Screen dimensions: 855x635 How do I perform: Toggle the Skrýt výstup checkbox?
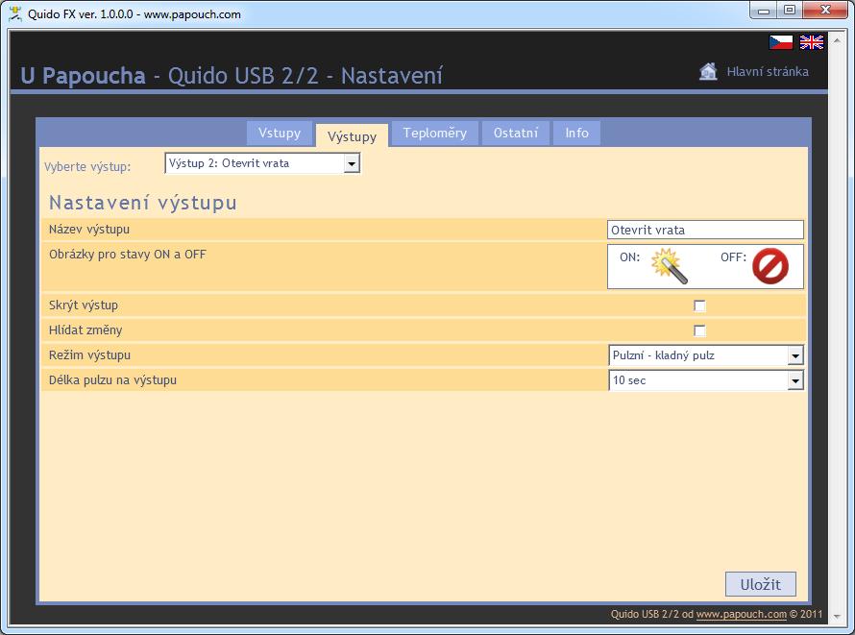(x=699, y=305)
